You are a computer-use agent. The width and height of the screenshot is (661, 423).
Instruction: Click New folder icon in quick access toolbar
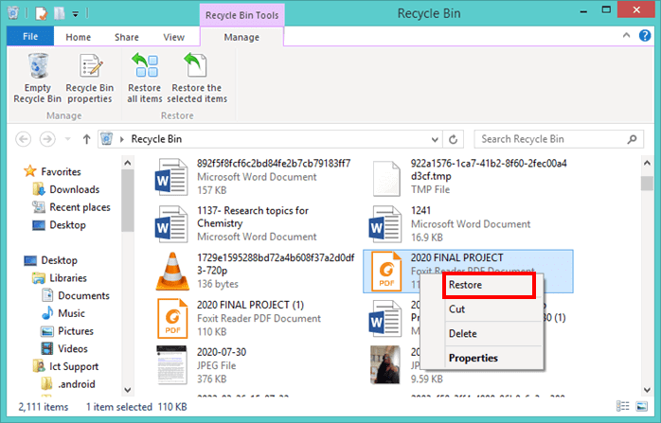pyautogui.click(x=59, y=13)
